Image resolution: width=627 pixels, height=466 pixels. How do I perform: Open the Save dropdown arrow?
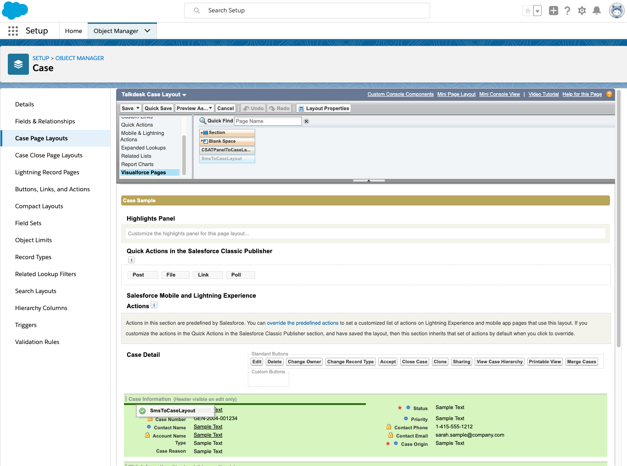coord(138,108)
